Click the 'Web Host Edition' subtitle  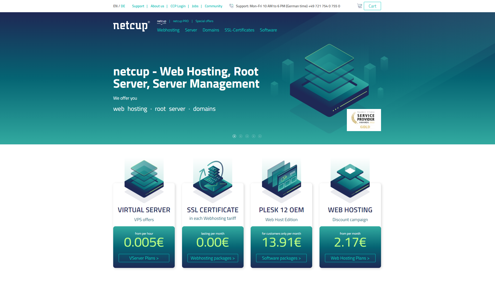(x=281, y=220)
